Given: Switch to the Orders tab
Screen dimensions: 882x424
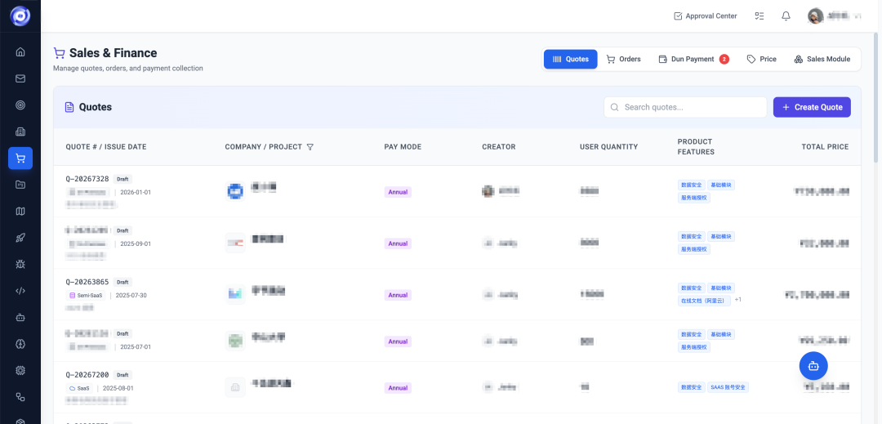Looking at the screenshot, I should pos(623,59).
